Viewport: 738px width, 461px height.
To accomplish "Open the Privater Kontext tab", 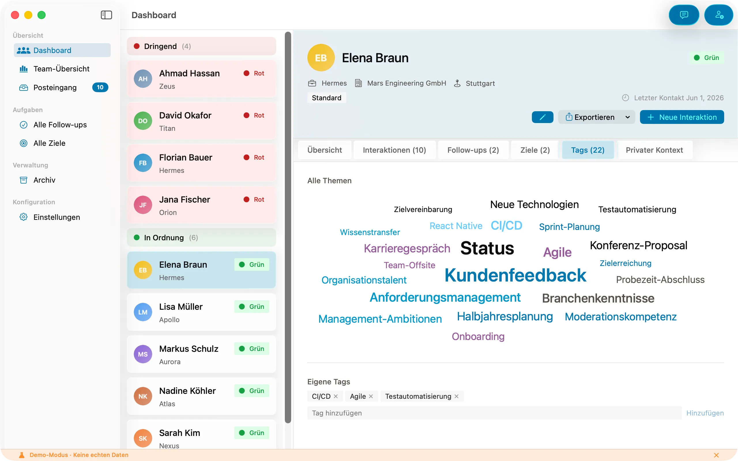I will coord(654,150).
